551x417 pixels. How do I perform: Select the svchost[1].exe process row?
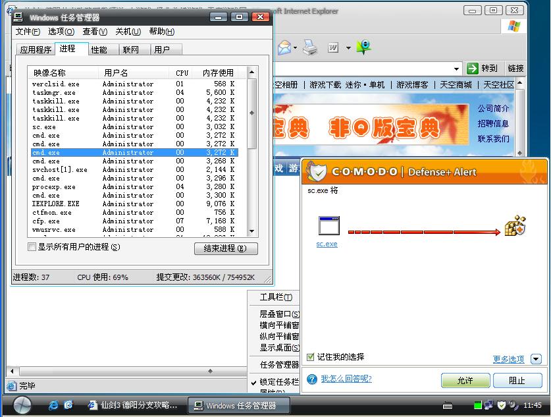135,169
